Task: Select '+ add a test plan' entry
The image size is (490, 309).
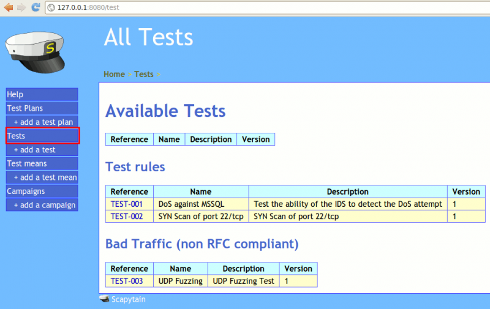Action: [x=45, y=122]
